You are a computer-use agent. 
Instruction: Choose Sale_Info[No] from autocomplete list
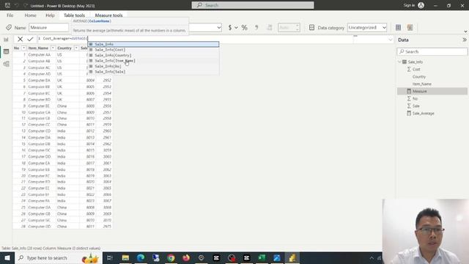[153, 66]
